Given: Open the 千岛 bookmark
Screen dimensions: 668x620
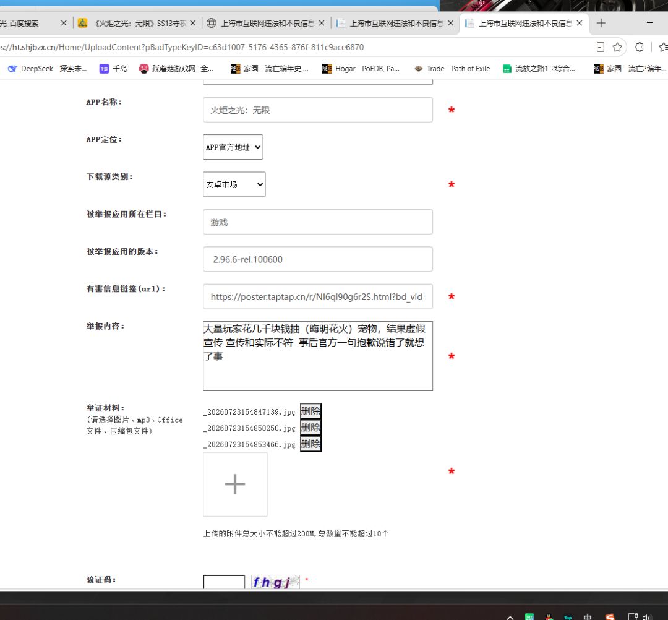Looking at the screenshot, I should point(113,69).
